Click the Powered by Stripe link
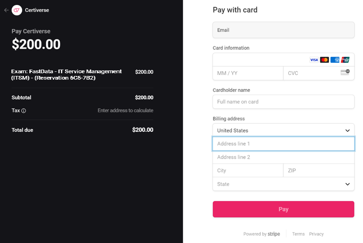363x243 pixels. coord(262,234)
